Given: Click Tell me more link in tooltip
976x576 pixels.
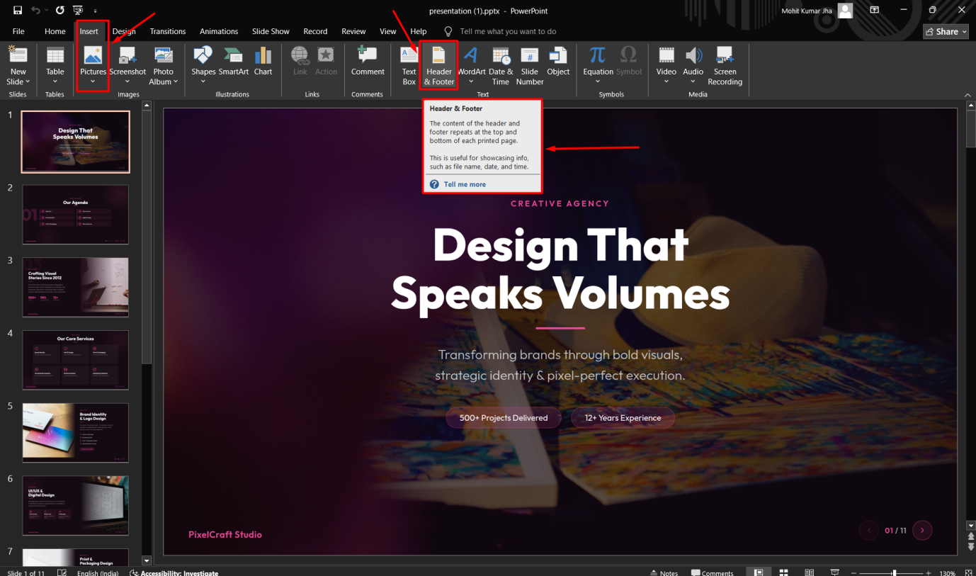Looking at the screenshot, I should (465, 184).
